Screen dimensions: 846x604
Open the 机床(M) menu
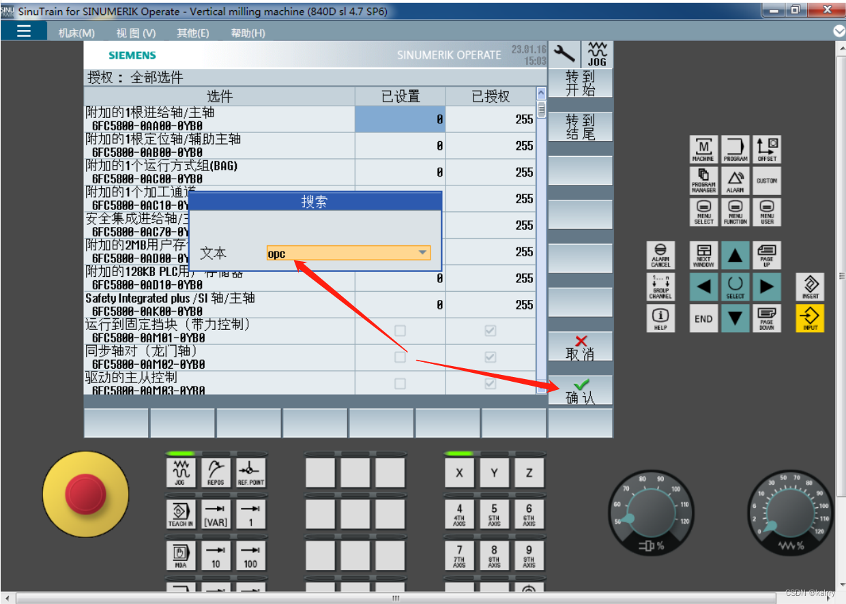click(x=76, y=33)
